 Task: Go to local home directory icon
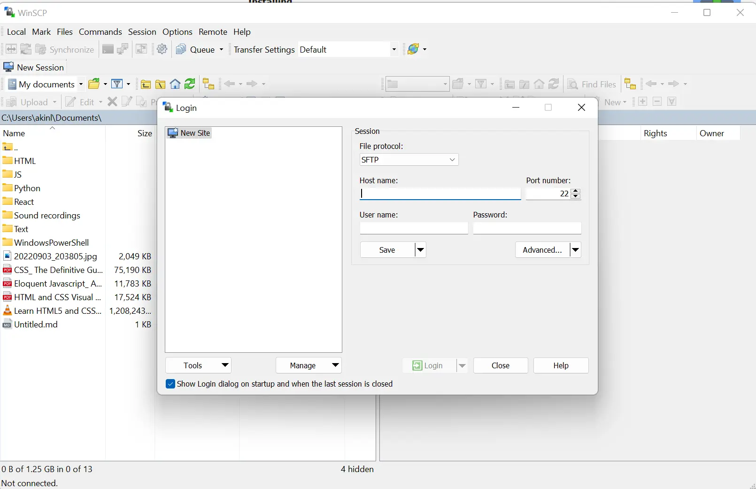pos(175,84)
